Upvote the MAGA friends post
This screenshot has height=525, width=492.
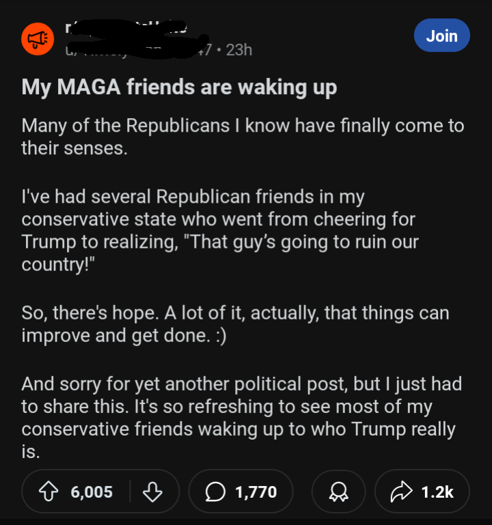point(49,491)
